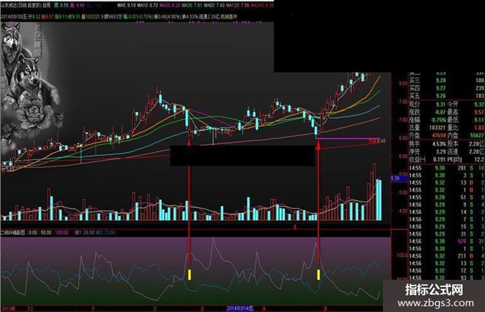Click the 内盘 value 55627
This screenshot has width=485, height=312.
tap(477, 135)
